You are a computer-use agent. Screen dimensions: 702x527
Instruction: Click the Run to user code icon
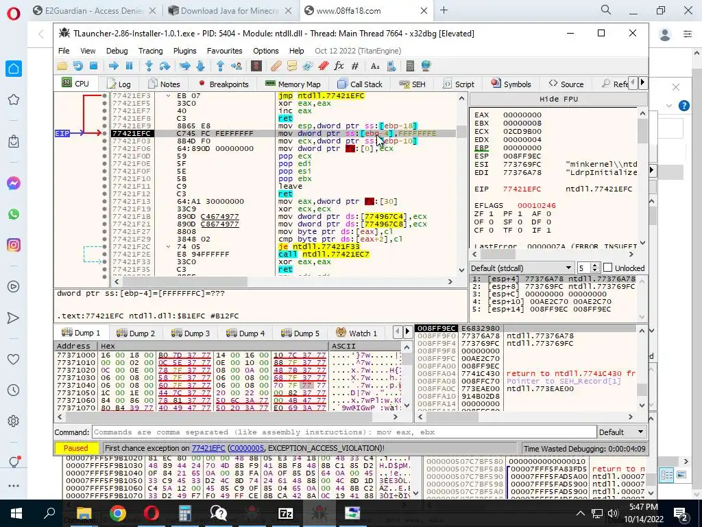point(237,67)
